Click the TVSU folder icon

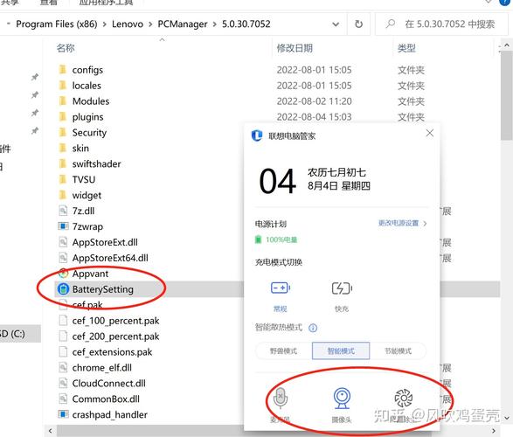click(62, 179)
